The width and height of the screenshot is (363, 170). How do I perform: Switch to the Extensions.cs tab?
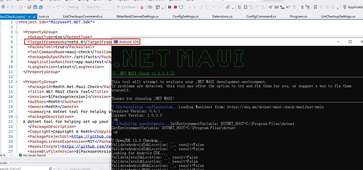222,16
